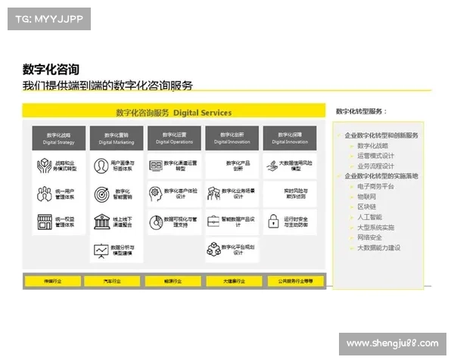This screenshot has height=363, width=454.
Task: Click the briefcase icon beside 智能数据产品设计
Action: (213, 221)
